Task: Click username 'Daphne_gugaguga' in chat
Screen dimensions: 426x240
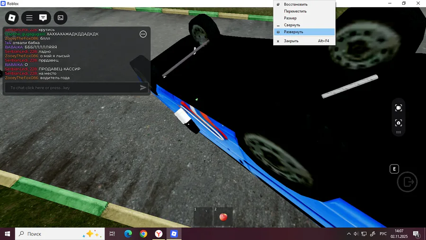Action: click(25, 34)
